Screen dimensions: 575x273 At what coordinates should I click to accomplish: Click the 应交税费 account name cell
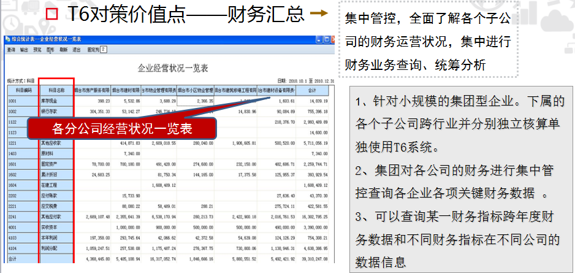(x=56, y=207)
